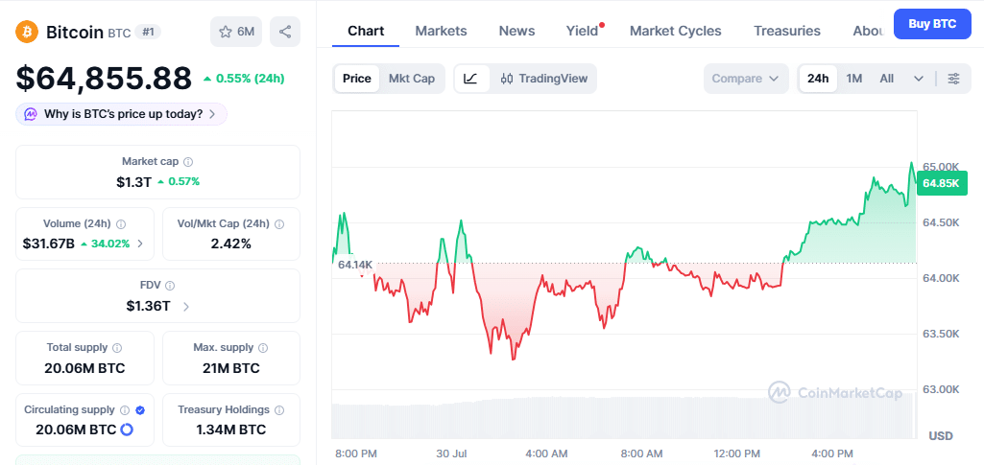This screenshot has width=984, height=465.
Task: Open FDV info icon
Action: pyautogui.click(x=170, y=285)
